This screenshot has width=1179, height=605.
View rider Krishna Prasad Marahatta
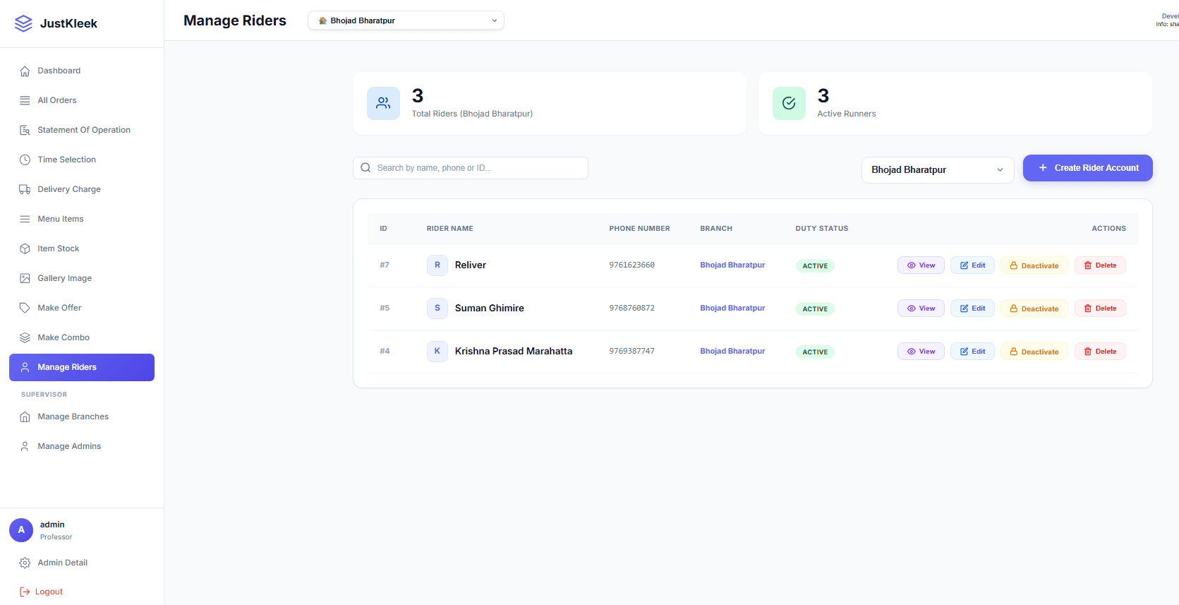click(921, 352)
